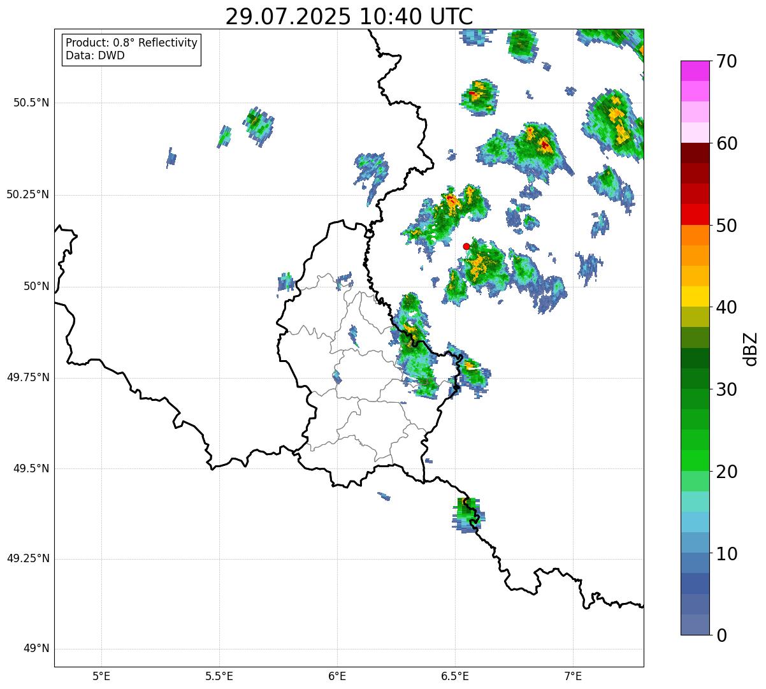
Task: Click the small radar echo near 5.3°E
Action: pyautogui.click(x=171, y=157)
